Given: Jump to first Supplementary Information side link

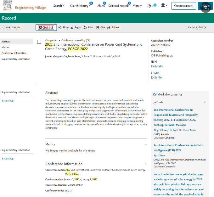Looking at the screenshot, I should click(x=16, y=59).
